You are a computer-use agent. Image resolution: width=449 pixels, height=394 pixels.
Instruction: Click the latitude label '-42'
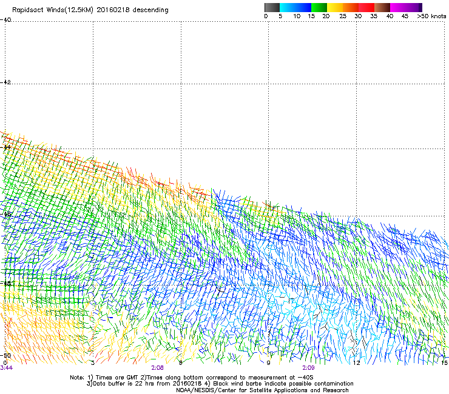pos(5,82)
